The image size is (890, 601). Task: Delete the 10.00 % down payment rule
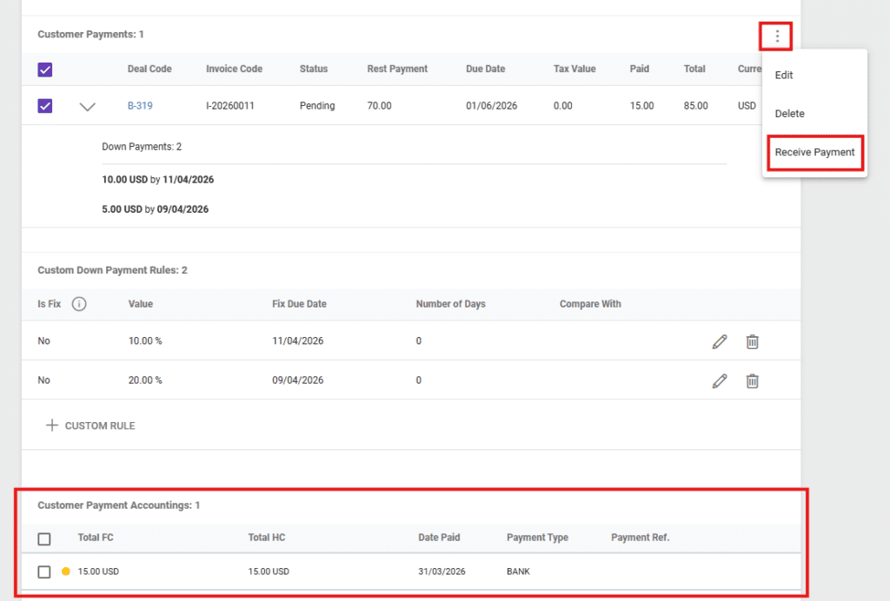[x=753, y=341]
